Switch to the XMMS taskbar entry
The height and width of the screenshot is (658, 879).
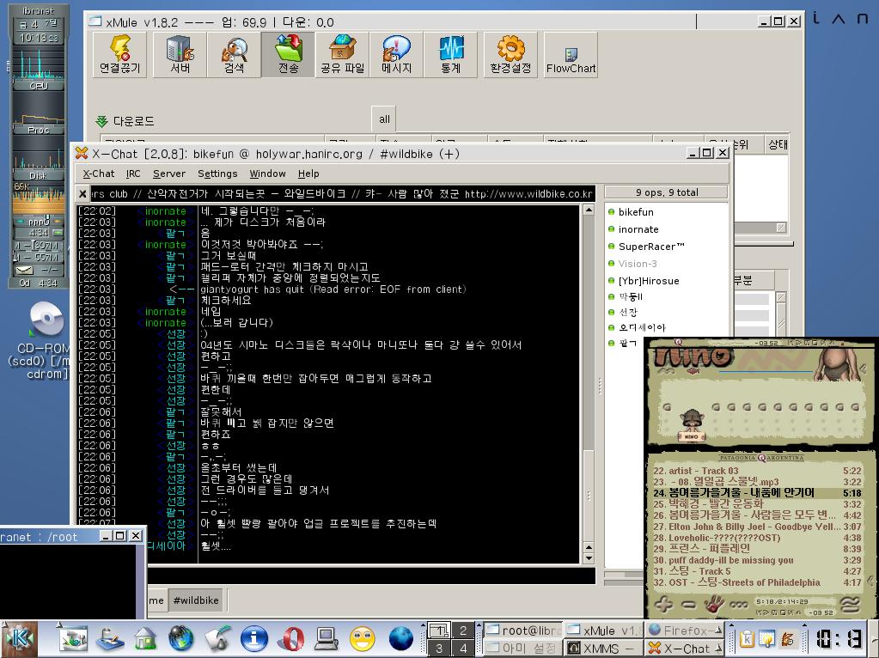[x=602, y=649]
